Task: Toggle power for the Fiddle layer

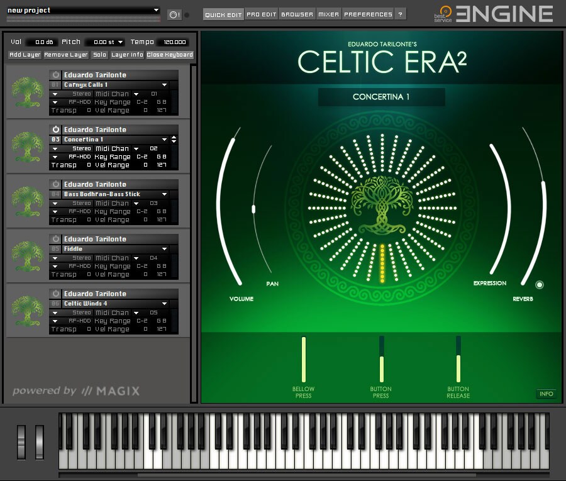Action: [55, 239]
